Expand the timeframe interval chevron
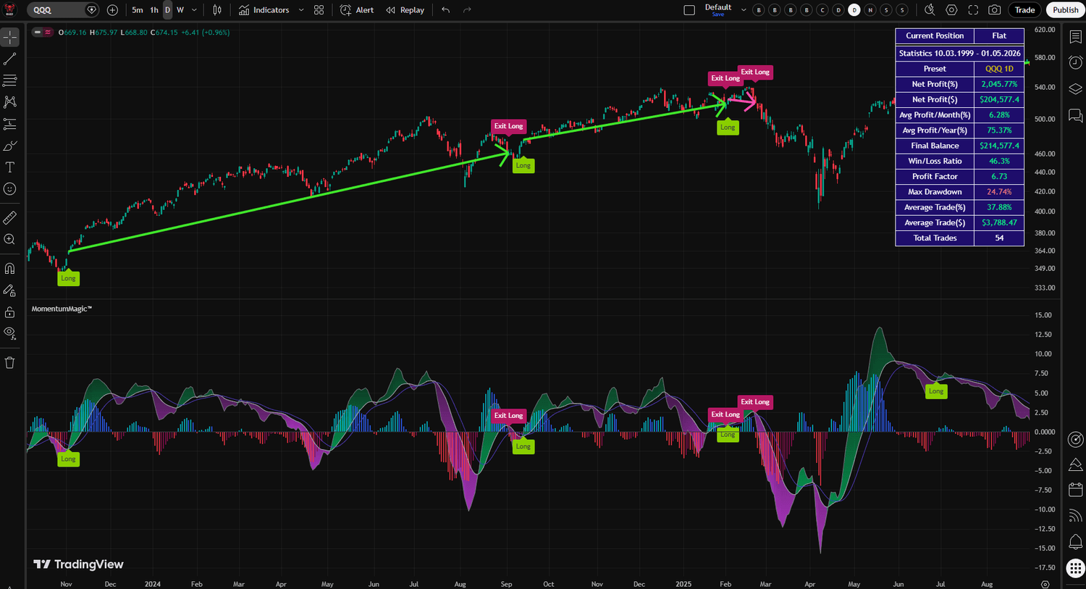This screenshot has width=1086, height=589. (194, 10)
